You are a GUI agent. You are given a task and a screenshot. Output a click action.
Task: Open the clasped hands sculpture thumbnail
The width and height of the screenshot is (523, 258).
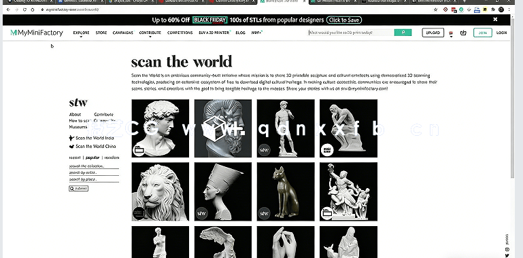click(x=286, y=242)
